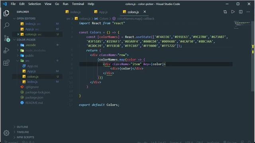Click the VS Code logo icon
Screen dimensions: 255x143
5,4
